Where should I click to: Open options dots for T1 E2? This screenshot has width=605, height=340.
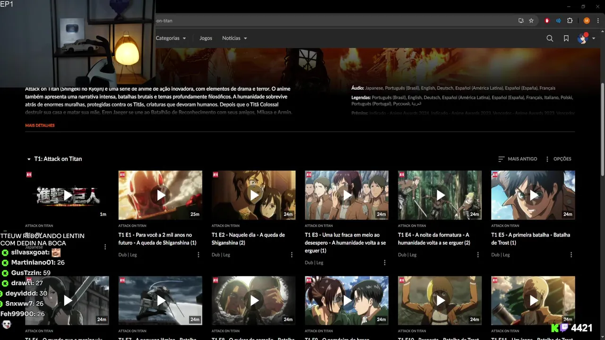[292, 255]
